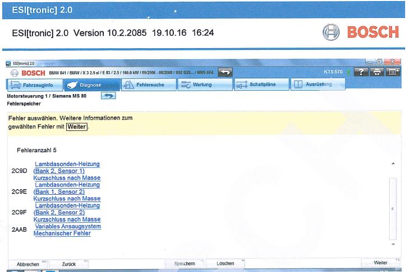
Task: Open fault 2C9D Lambdasonden-Heizung link
Action: click(67, 164)
